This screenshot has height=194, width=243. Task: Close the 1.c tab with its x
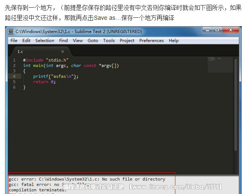tap(63, 52)
